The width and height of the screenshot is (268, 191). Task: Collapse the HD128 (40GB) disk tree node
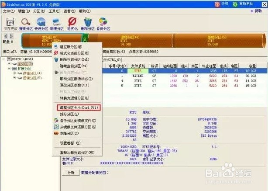coord(4,59)
